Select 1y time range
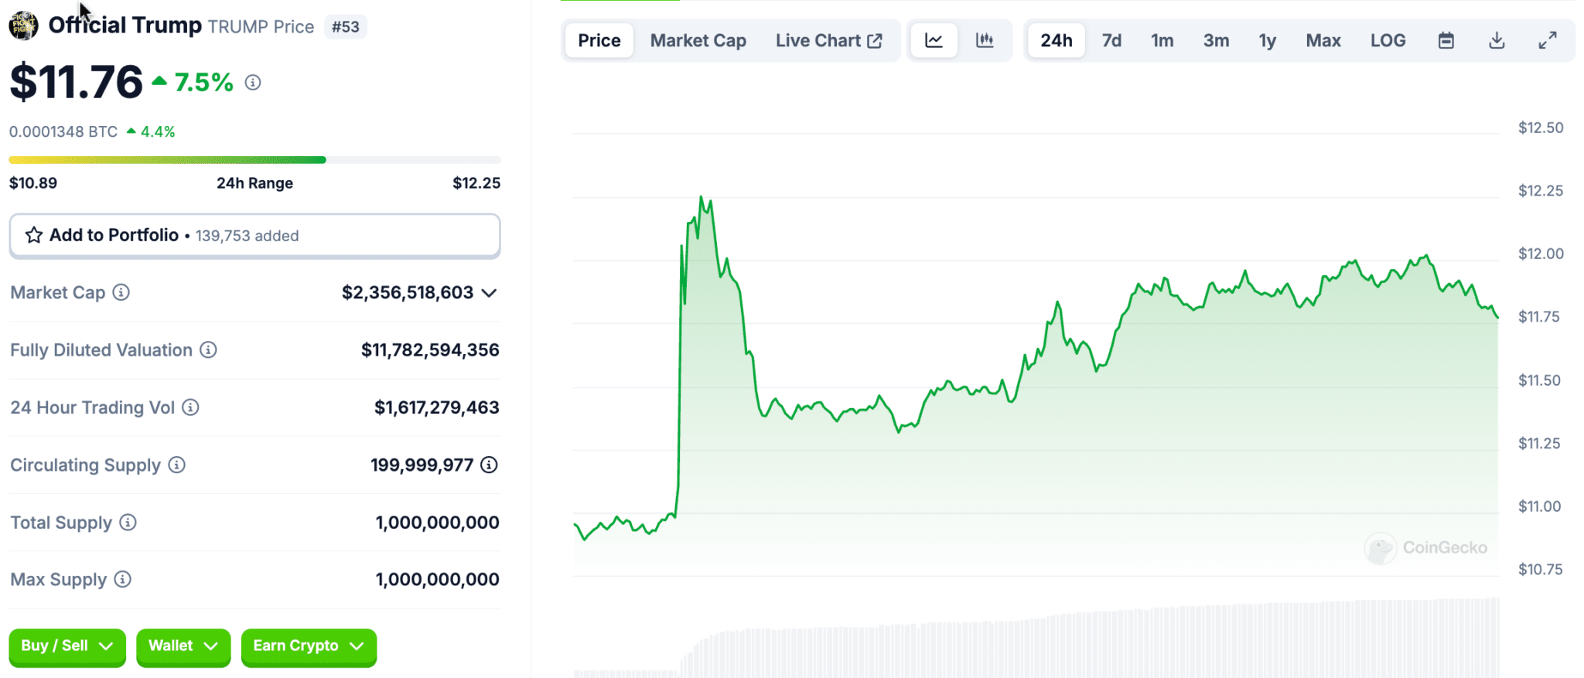This screenshot has width=1584, height=678. tap(1268, 40)
